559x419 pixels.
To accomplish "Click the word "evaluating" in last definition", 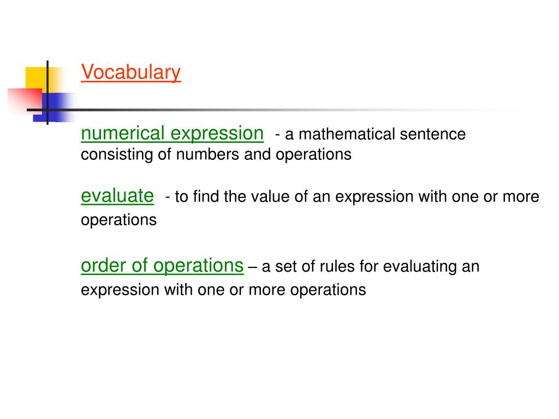I will pos(420,267).
